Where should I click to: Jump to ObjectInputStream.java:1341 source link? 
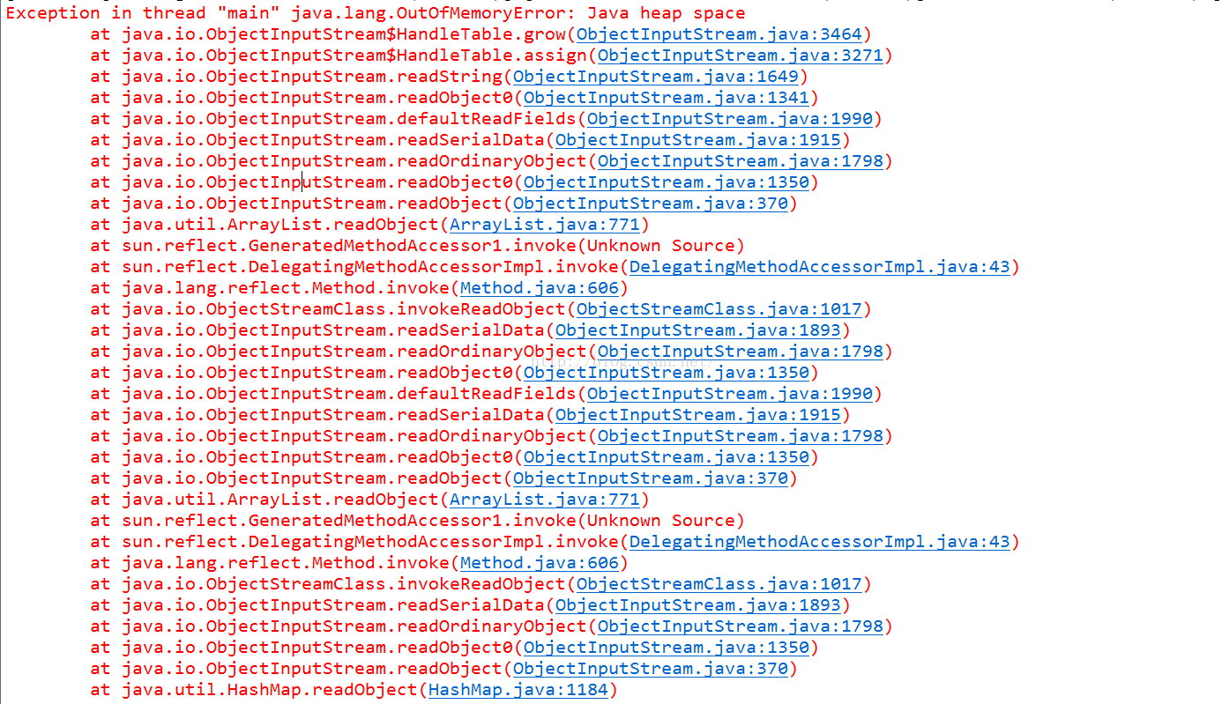tap(666, 98)
